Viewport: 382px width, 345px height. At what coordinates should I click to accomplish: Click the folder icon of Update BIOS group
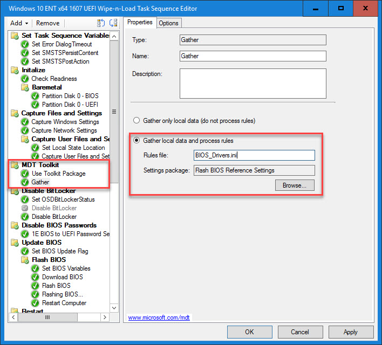(x=15, y=243)
